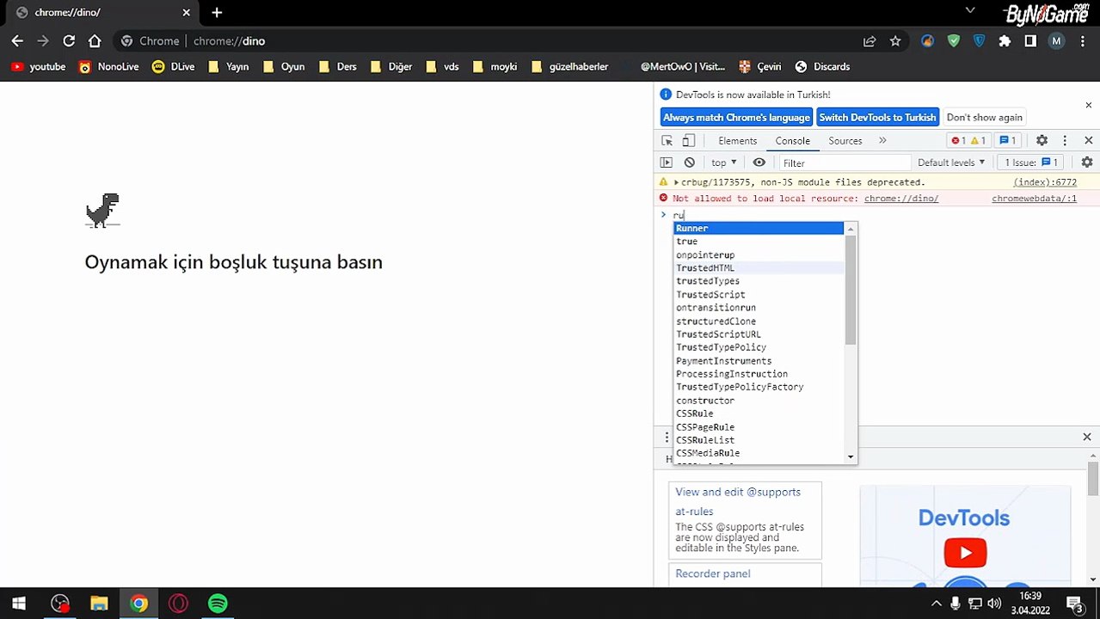Open View and edit @supports at-rules link
Image resolution: width=1100 pixels, height=619 pixels.
pyautogui.click(x=738, y=501)
